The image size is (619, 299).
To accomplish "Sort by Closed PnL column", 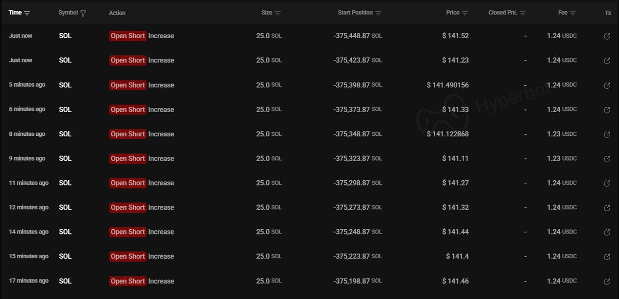I will coord(523,13).
